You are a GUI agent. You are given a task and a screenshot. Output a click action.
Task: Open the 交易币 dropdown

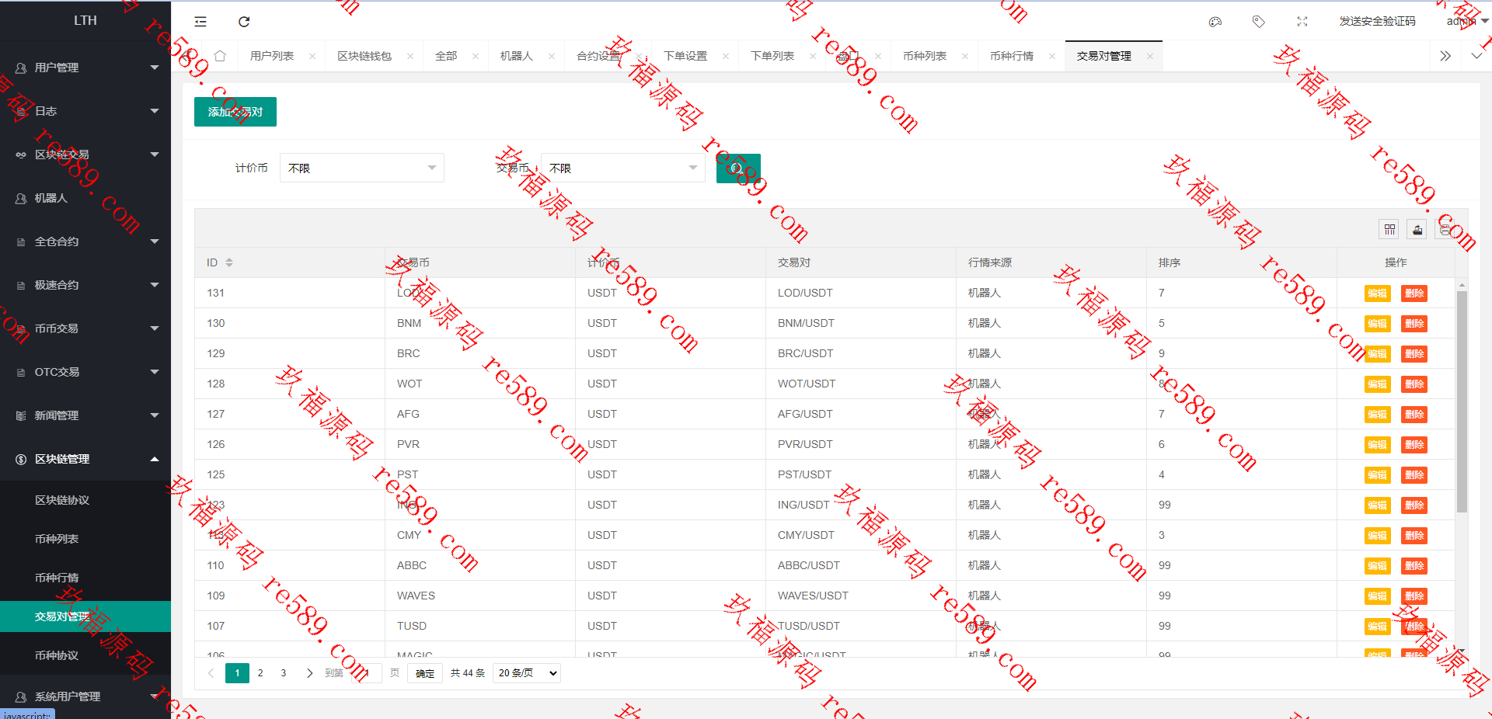point(623,168)
